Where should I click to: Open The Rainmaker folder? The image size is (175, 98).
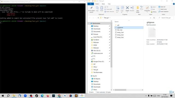coord(98,72)
